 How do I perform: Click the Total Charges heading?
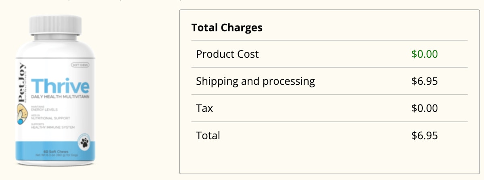[227, 27]
